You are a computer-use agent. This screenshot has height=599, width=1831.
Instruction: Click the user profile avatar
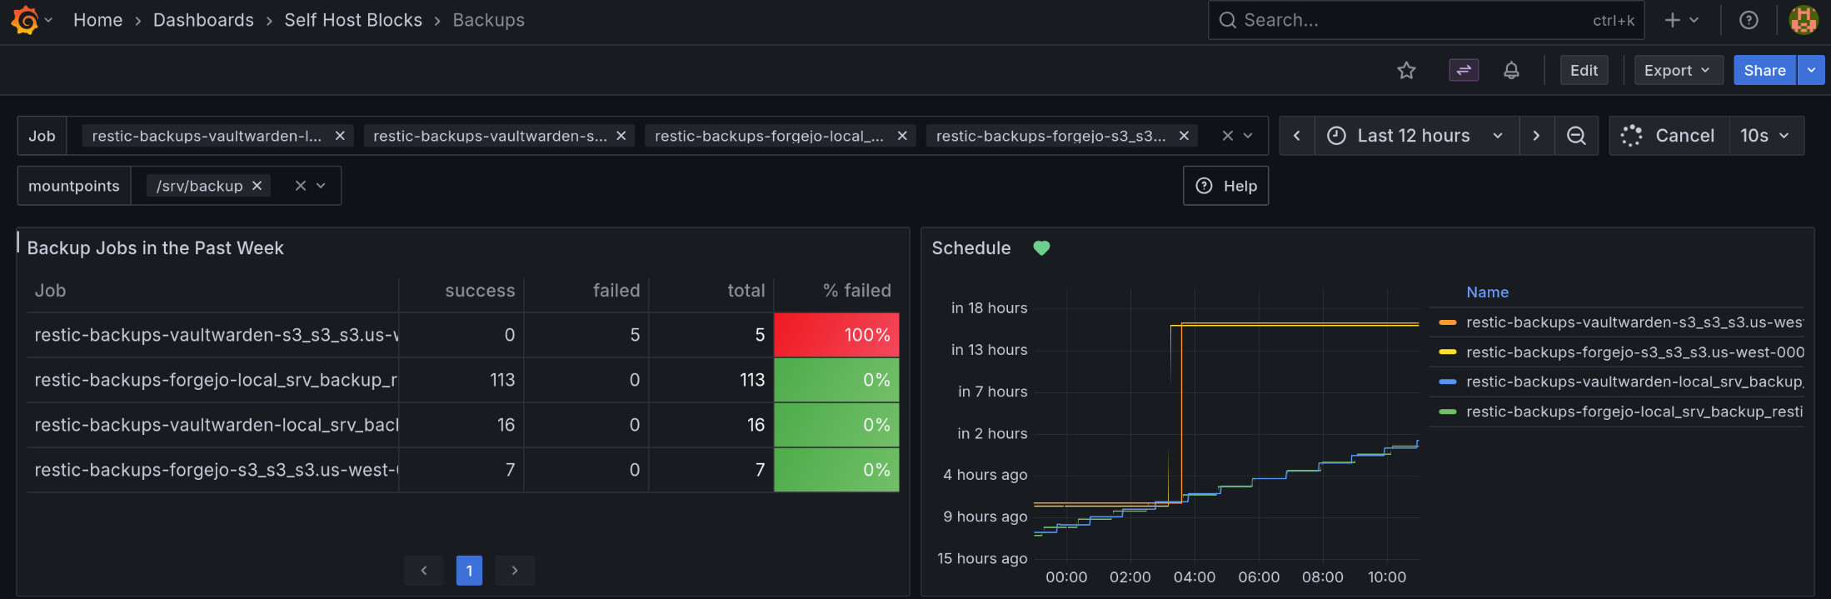click(x=1804, y=20)
